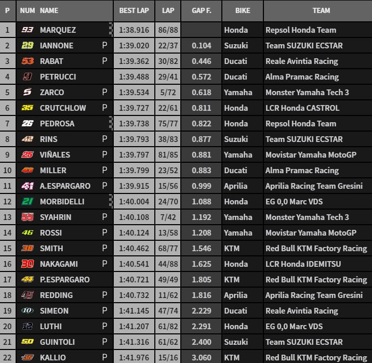Sort table by BEST LAP header
This screenshot has height=363, width=372.
point(134,10)
